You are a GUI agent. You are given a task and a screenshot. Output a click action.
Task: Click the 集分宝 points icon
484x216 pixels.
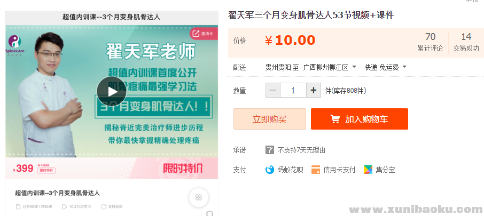click(368, 170)
